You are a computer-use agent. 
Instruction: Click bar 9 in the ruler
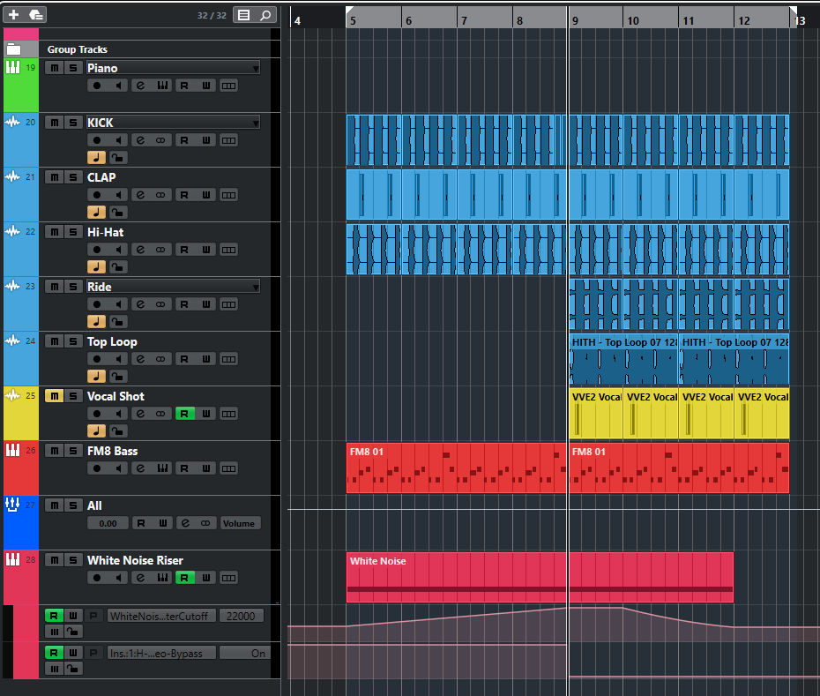[575, 20]
